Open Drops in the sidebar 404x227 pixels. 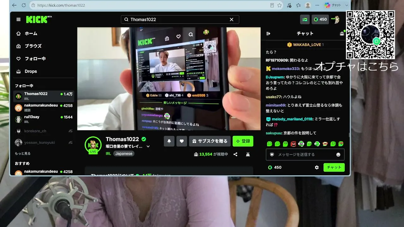click(x=44, y=71)
